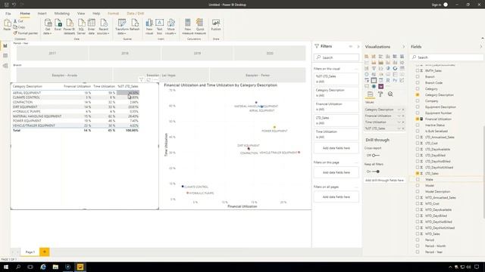Screen dimensions: 485x272
Task: Switch to the Modeling tab
Action: tap(62, 14)
